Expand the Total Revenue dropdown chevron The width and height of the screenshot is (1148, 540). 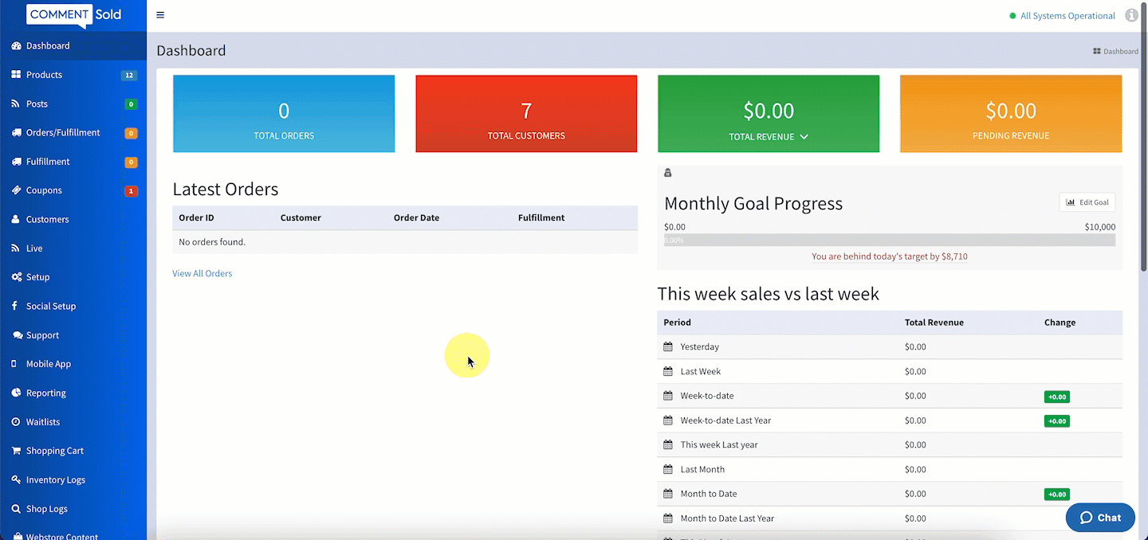[x=804, y=137]
